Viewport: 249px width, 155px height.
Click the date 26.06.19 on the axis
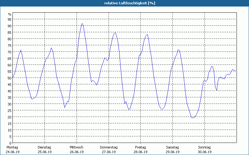[x=77, y=152]
